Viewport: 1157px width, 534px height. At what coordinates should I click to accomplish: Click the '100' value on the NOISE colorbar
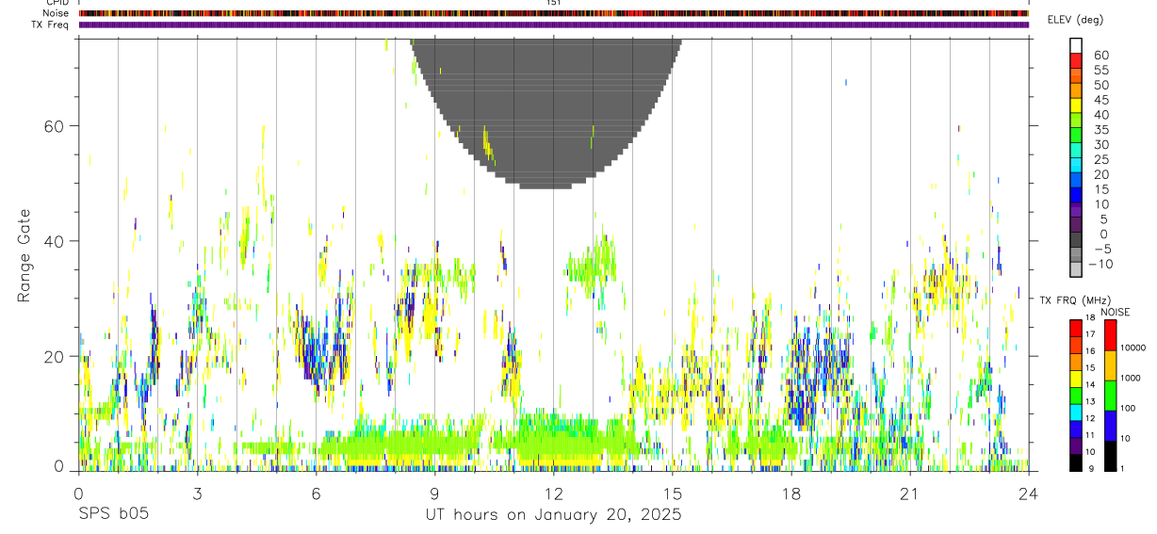pyautogui.click(x=1128, y=409)
